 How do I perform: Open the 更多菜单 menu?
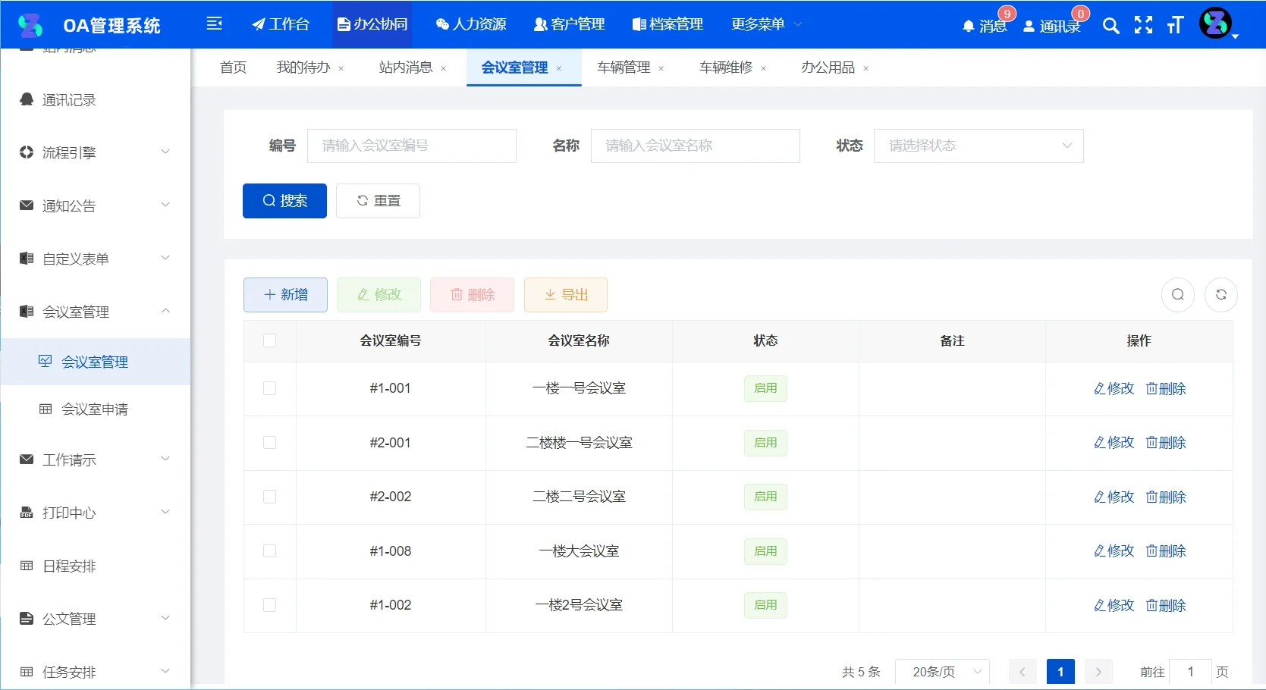[765, 24]
